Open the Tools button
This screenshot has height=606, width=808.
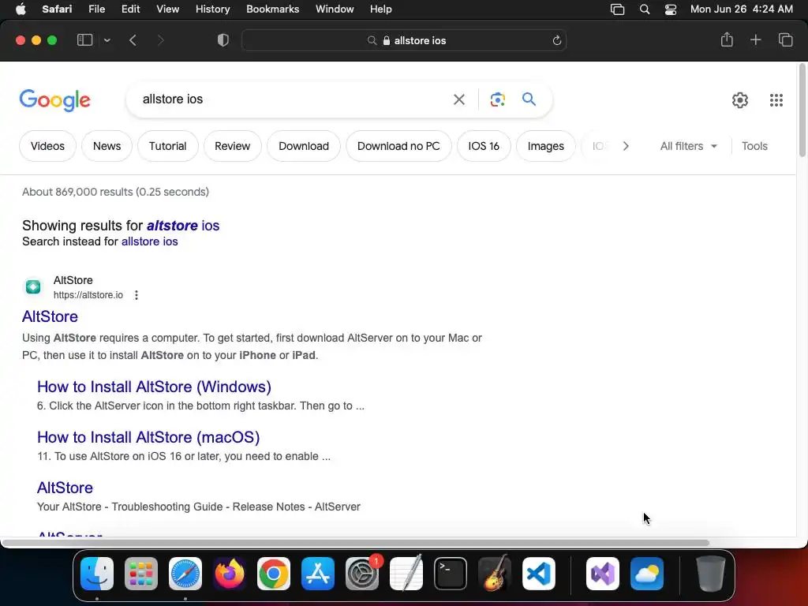pos(754,146)
